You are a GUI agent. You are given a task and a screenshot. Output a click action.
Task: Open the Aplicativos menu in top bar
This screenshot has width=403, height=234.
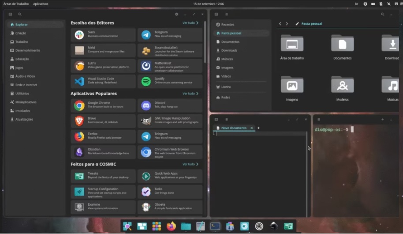[x=41, y=4]
